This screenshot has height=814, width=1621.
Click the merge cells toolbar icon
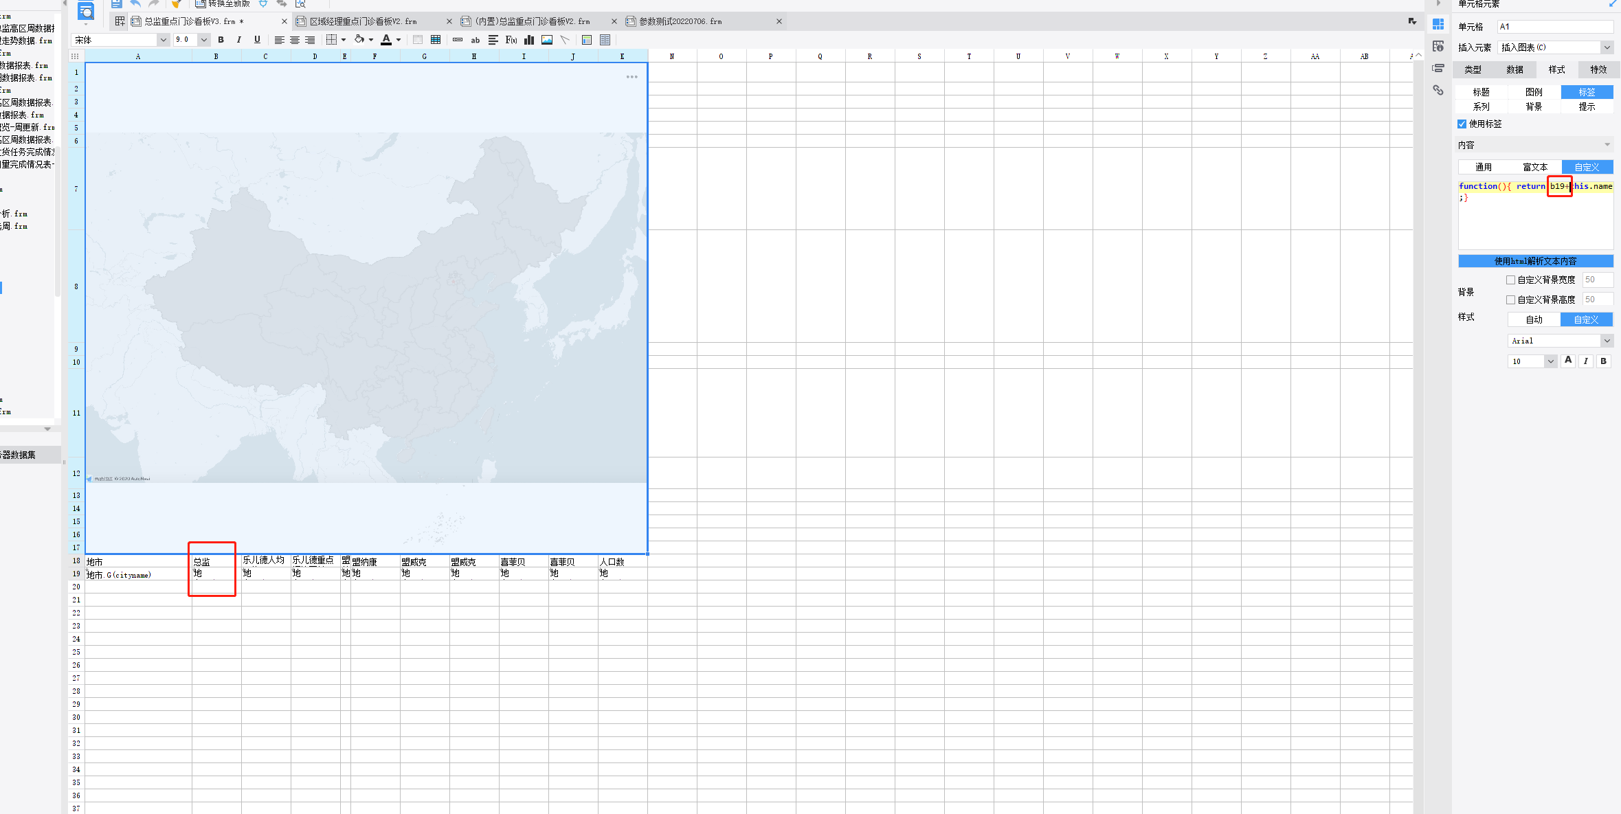(x=417, y=40)
